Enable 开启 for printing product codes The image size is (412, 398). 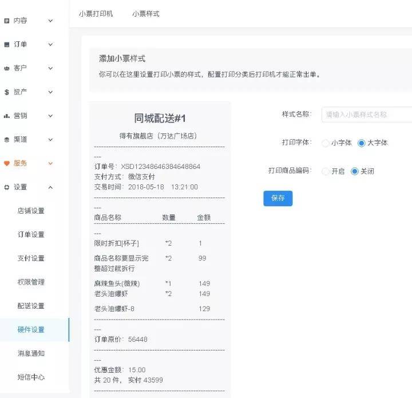point(325,171)
